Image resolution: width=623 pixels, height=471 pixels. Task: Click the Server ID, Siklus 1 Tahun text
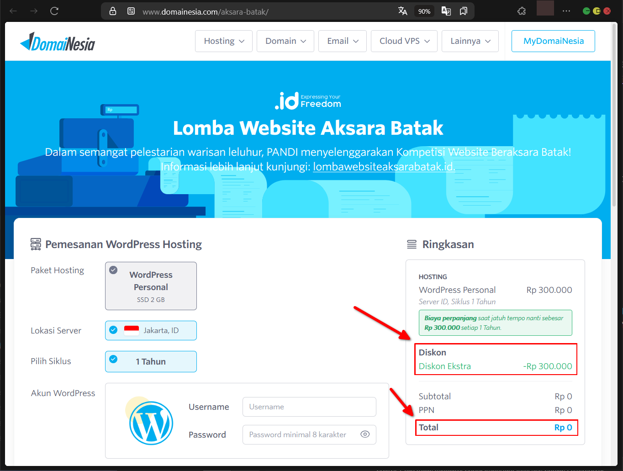pyautogui.click(x=457, y=302)
